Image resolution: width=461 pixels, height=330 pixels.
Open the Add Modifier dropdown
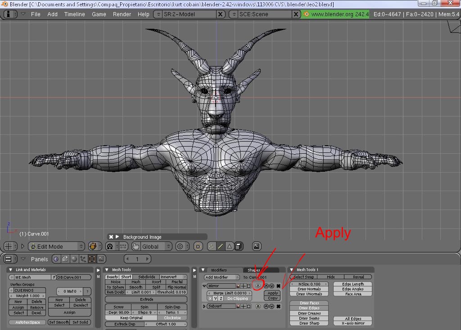coord(222,277)
